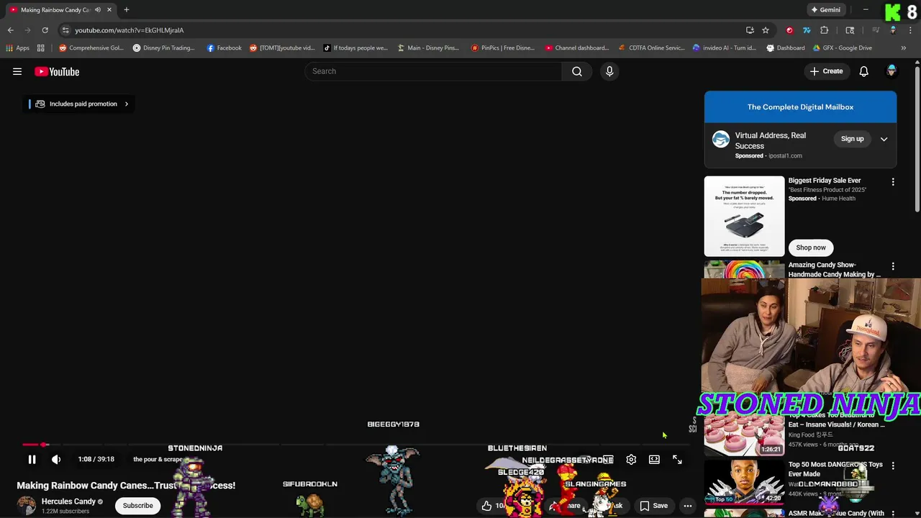Open the Create menu
Screen dimensions: 921x518
pyautogui.click(x=826, y=71)
